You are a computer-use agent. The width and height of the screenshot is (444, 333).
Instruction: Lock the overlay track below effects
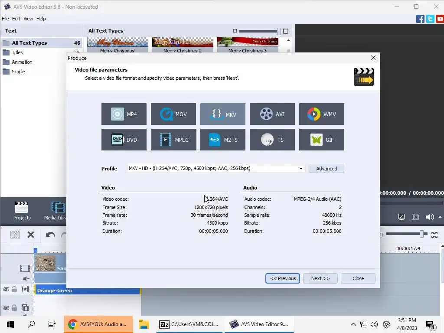(x=14, y=307)
